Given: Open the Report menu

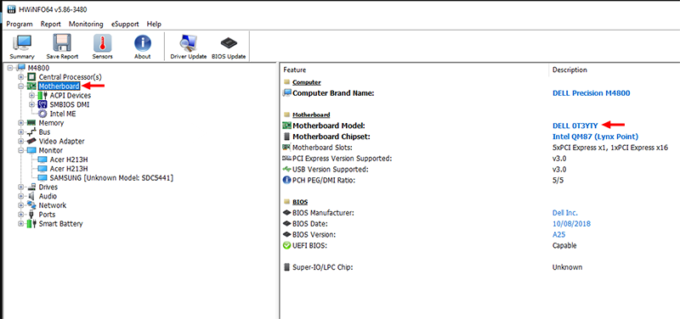Looking at the screenshot, I should [x=51, y=25].
